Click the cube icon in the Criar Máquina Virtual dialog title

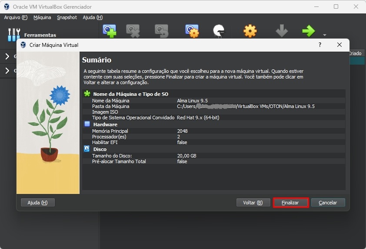(23, 45)
